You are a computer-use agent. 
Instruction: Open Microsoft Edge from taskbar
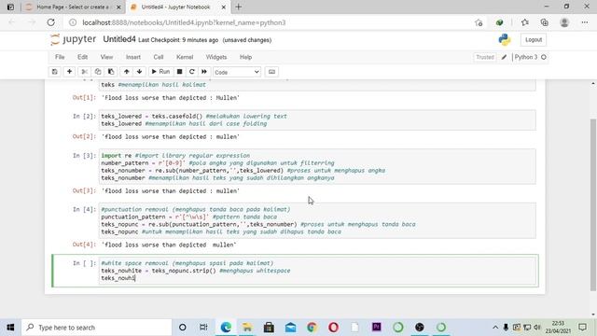click(226, 328)
